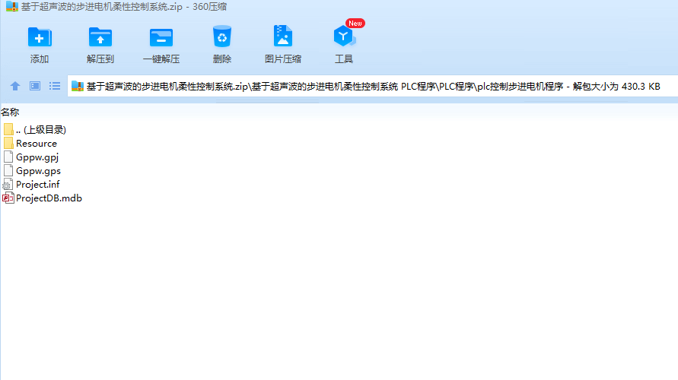Image resolution: width=678 pixels, height=380 pixels.
Task: Click the ProjectDB.mdb database file icon
Action: [8, 198]
